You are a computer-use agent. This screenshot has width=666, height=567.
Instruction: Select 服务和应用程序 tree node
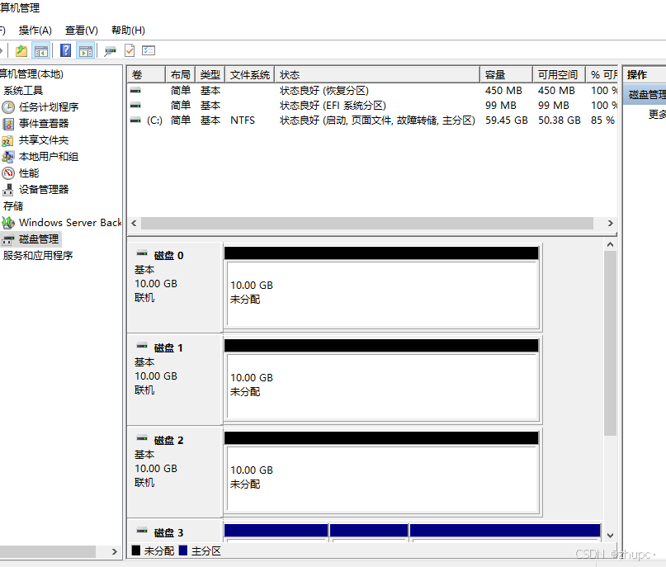click(x=38, y=256)
